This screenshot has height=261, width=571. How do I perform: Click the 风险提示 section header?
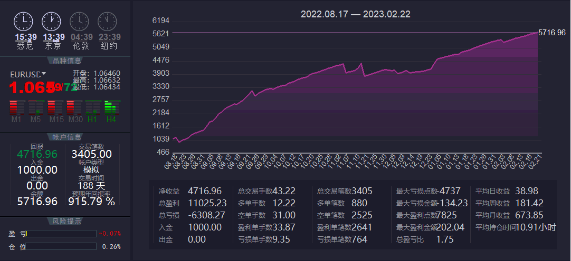[x=66, y=221]
